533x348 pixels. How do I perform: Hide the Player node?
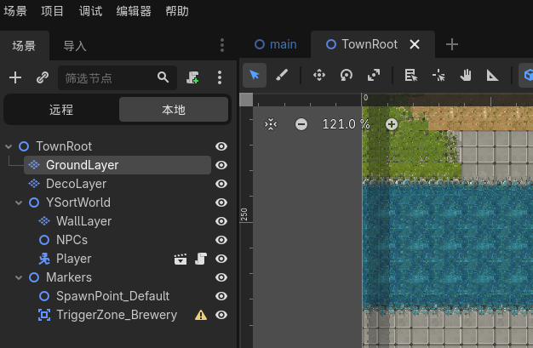pos(221,259)
